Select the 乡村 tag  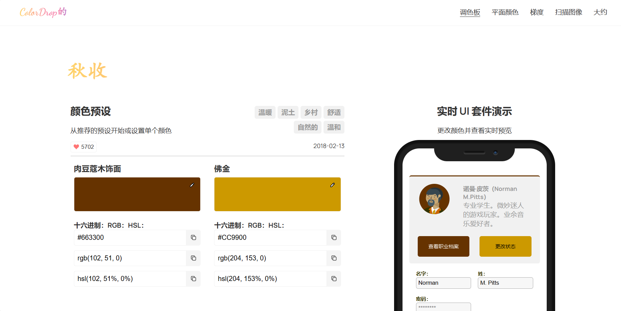pyautogui.click(x=311, y=112)
